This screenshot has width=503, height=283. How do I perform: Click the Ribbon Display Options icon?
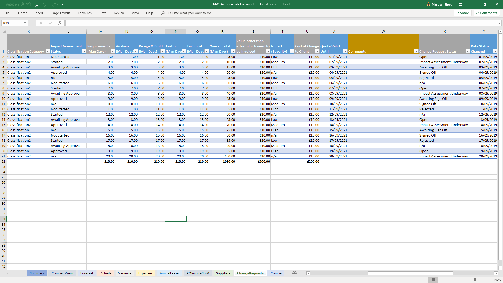[461, 4]
